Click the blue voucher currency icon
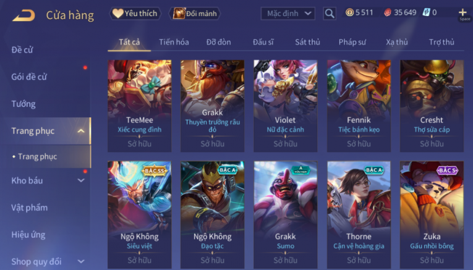Screen dimensions: 473x270 (426, 12)
